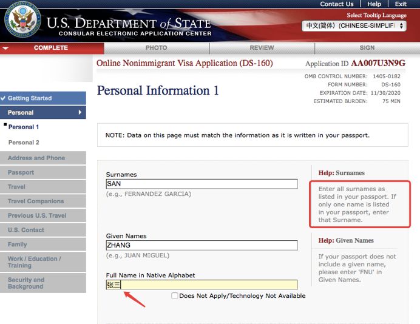Screen dimensions: 420x324
Task: Switch to the SIGN step tab
Action: click(x=367, y=48)
